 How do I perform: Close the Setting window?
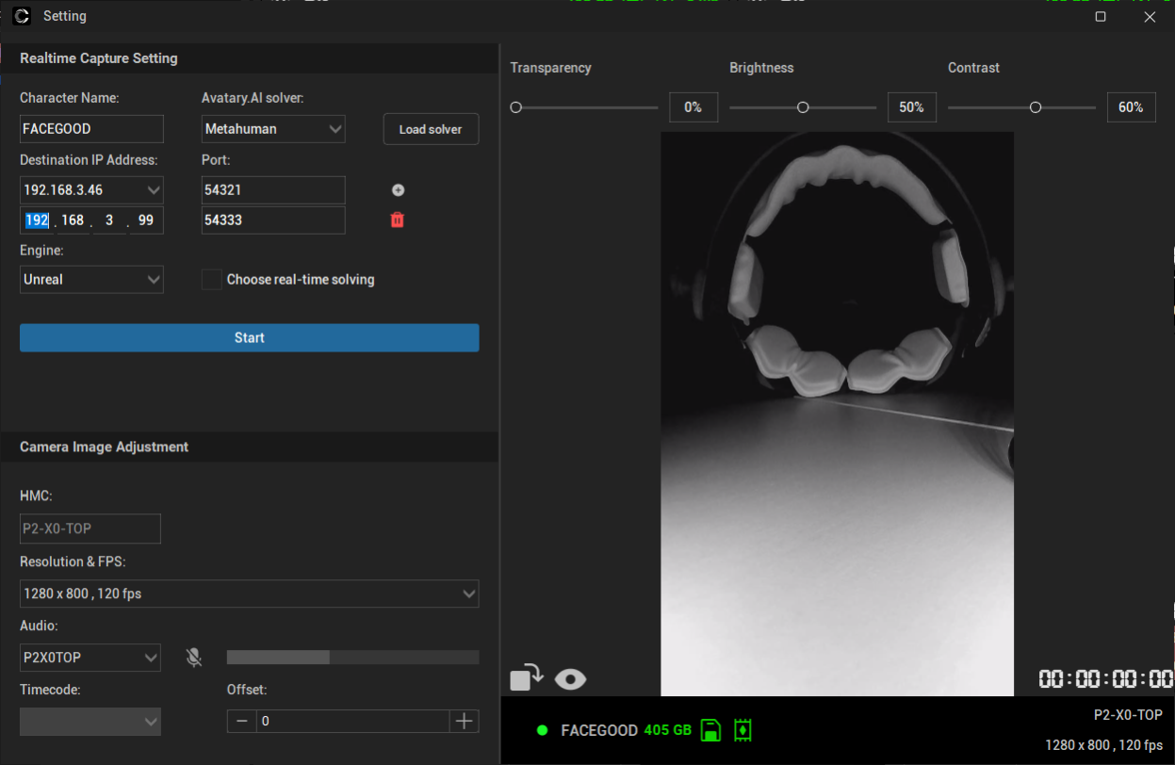[x=1150, y=17]
